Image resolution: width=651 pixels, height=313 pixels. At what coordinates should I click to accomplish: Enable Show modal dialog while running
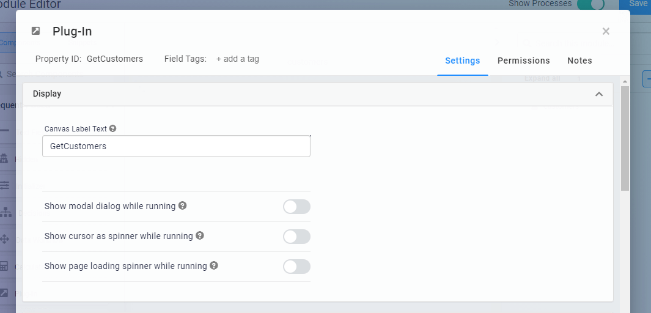(296, 207)
